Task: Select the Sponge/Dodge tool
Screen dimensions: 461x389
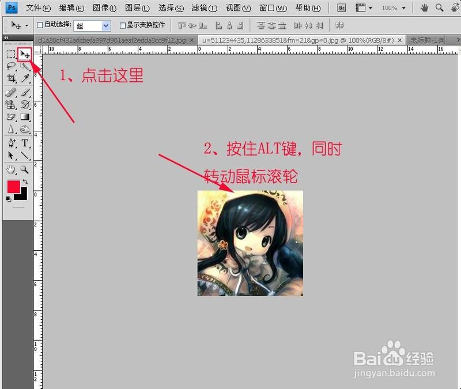Action: pyautogui.click(x=25, y=129)
